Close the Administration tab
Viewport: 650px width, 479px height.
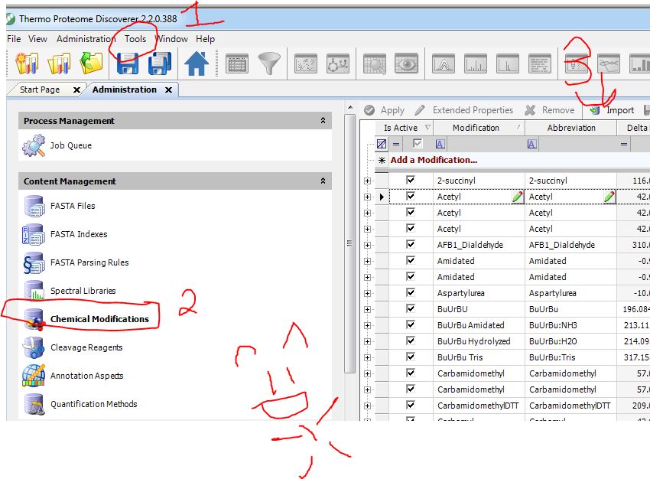pos(168,90)
